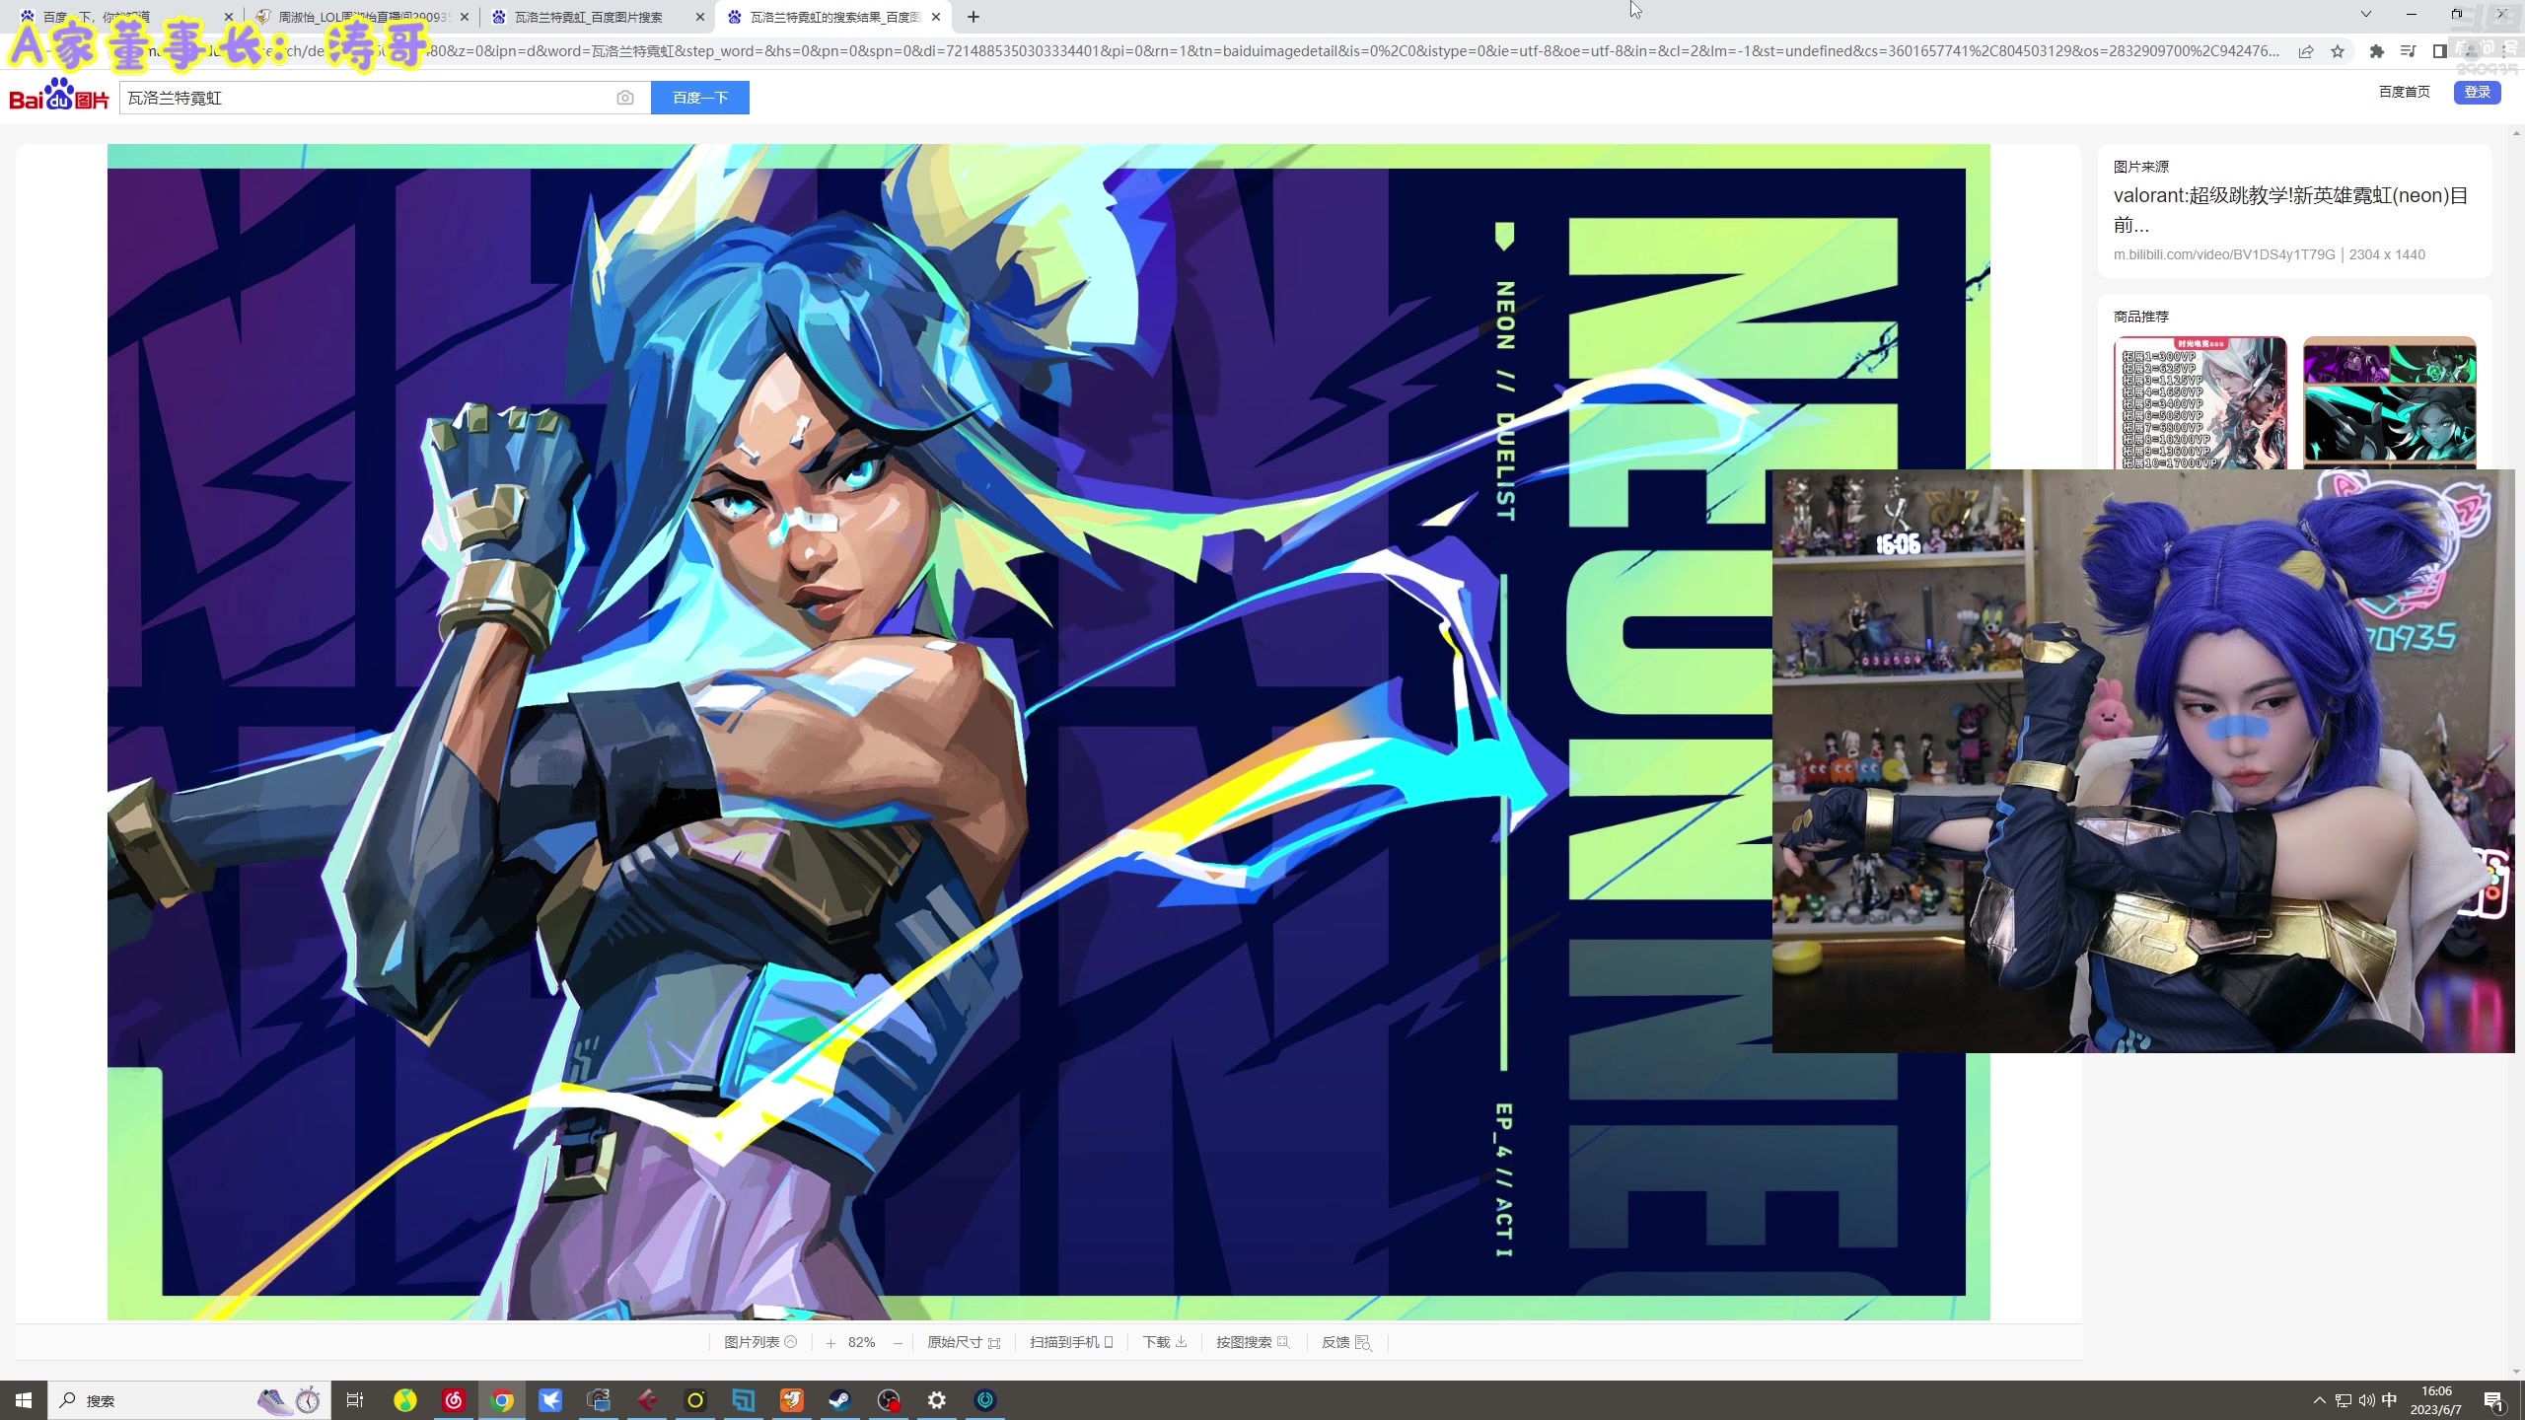Open a new browser tab
This screenshot has height=1420, width=2525.
tap(974, 17)
